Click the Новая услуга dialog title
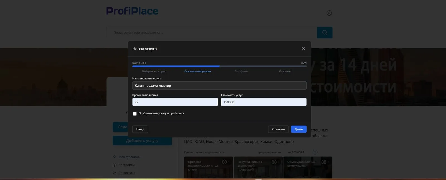Screen dimensions: 446x180 144,49
